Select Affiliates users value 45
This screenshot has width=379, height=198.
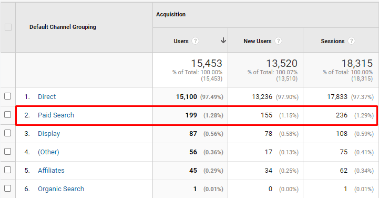click(193, 170)
